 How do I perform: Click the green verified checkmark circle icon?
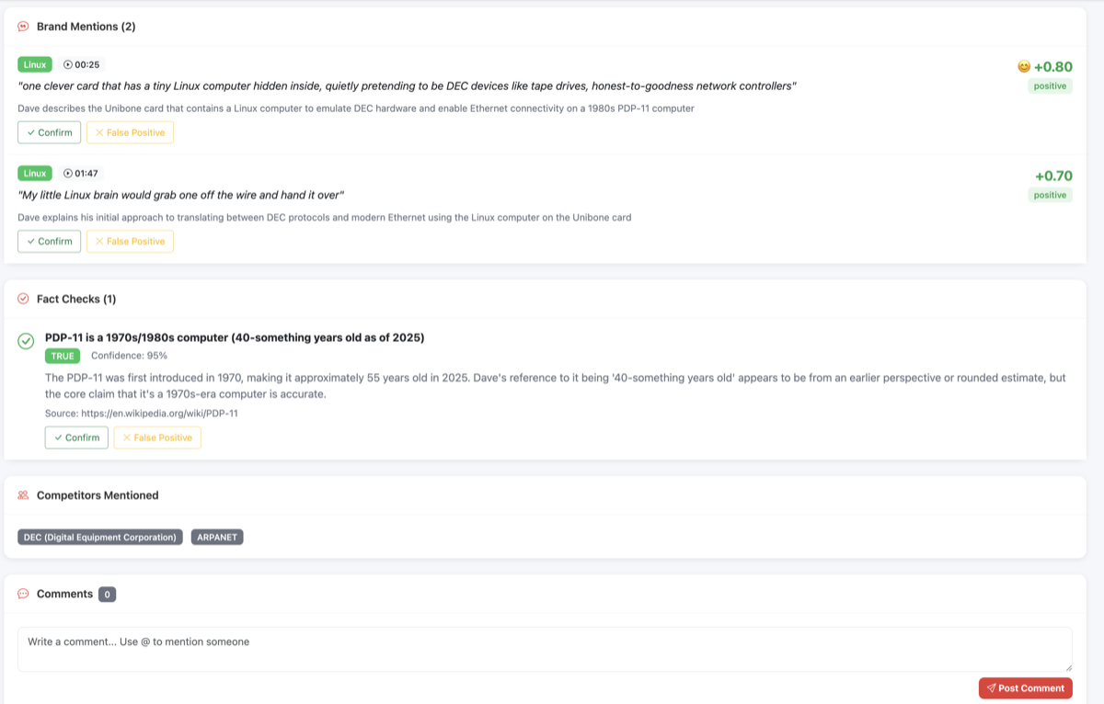click(26, 342)
